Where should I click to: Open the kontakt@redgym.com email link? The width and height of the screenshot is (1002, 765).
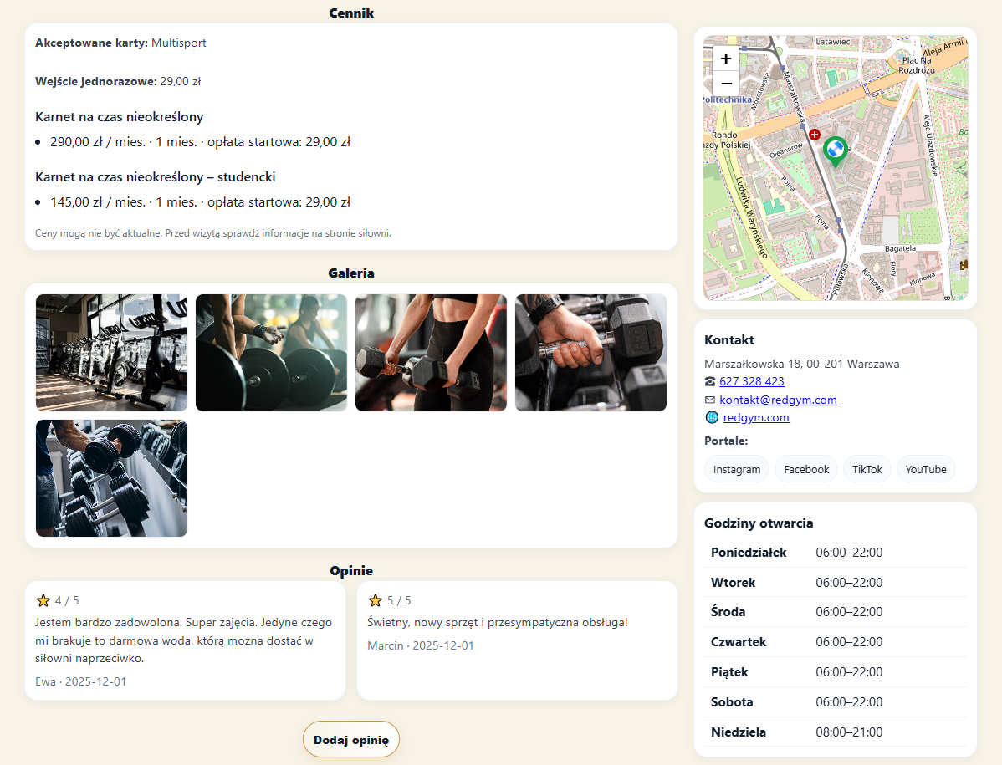(x=778, y=400)
